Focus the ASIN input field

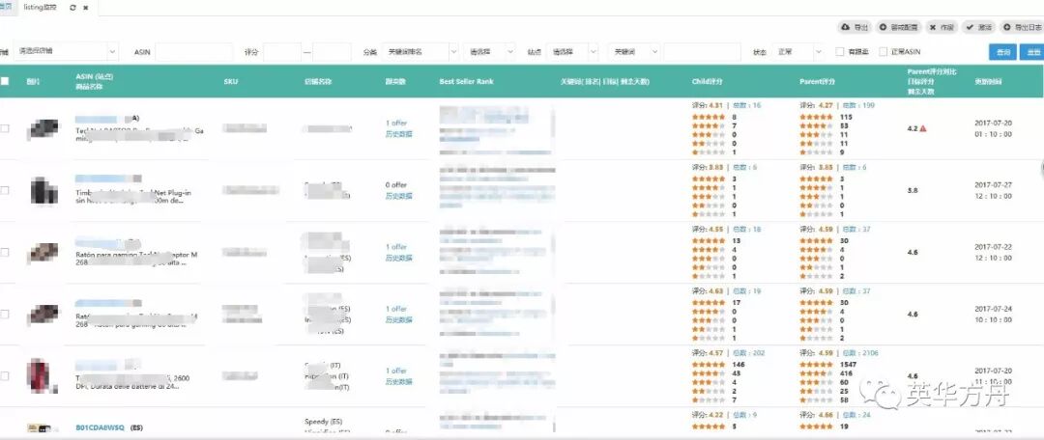coord(193,51)
